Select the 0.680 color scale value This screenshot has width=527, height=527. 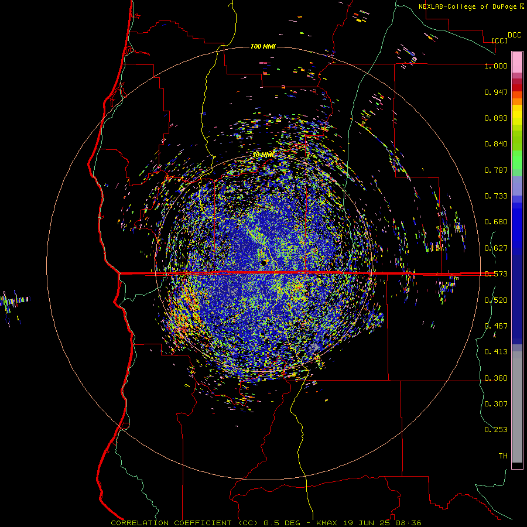pyautogui.click(x=496, y=222)
